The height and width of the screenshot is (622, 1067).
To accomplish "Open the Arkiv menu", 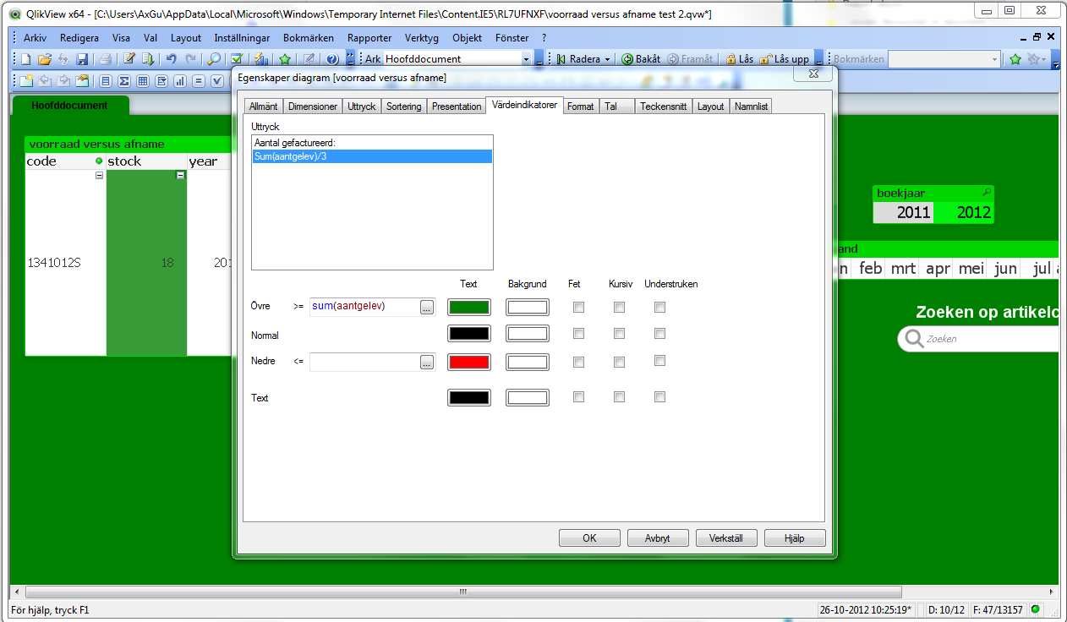I will (x=35, y=38).
